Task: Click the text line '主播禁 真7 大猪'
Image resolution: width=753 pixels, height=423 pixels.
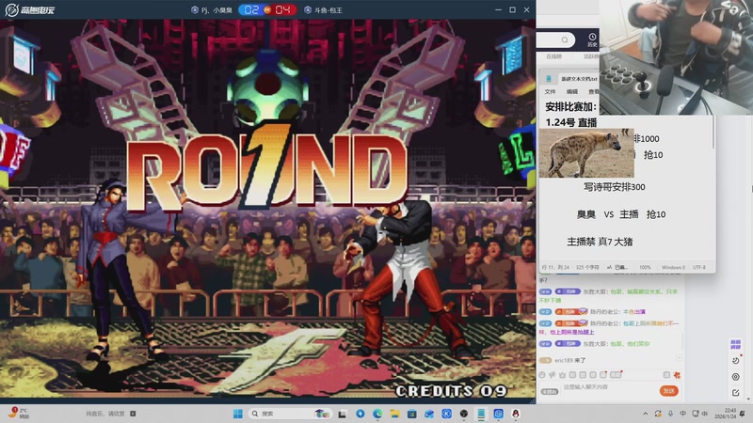Action: (x=600, y=242)
